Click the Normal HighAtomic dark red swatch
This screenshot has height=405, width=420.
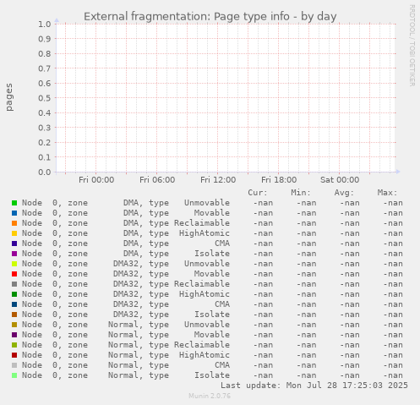pos(14,355)
